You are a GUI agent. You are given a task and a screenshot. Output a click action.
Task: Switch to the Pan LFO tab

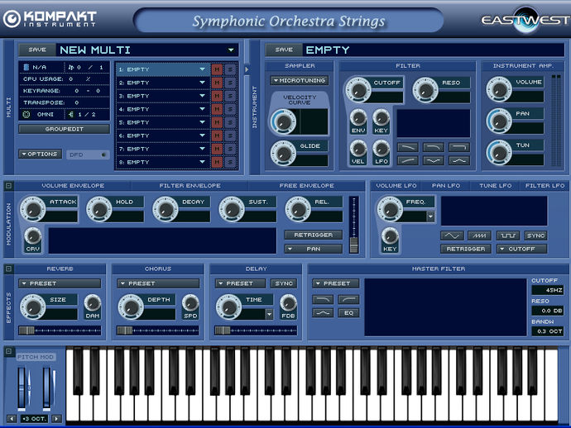446,185
